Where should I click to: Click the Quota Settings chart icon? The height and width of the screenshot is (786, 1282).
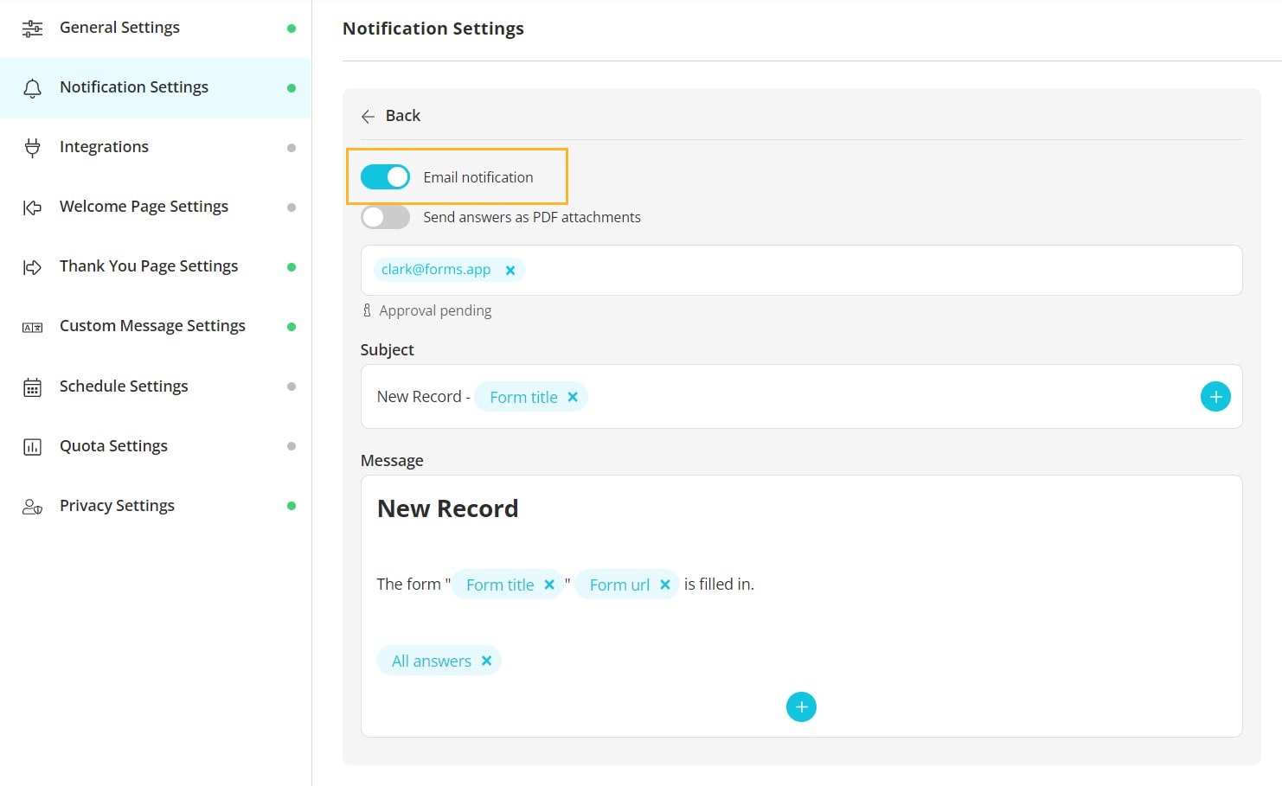click(32, 445)
